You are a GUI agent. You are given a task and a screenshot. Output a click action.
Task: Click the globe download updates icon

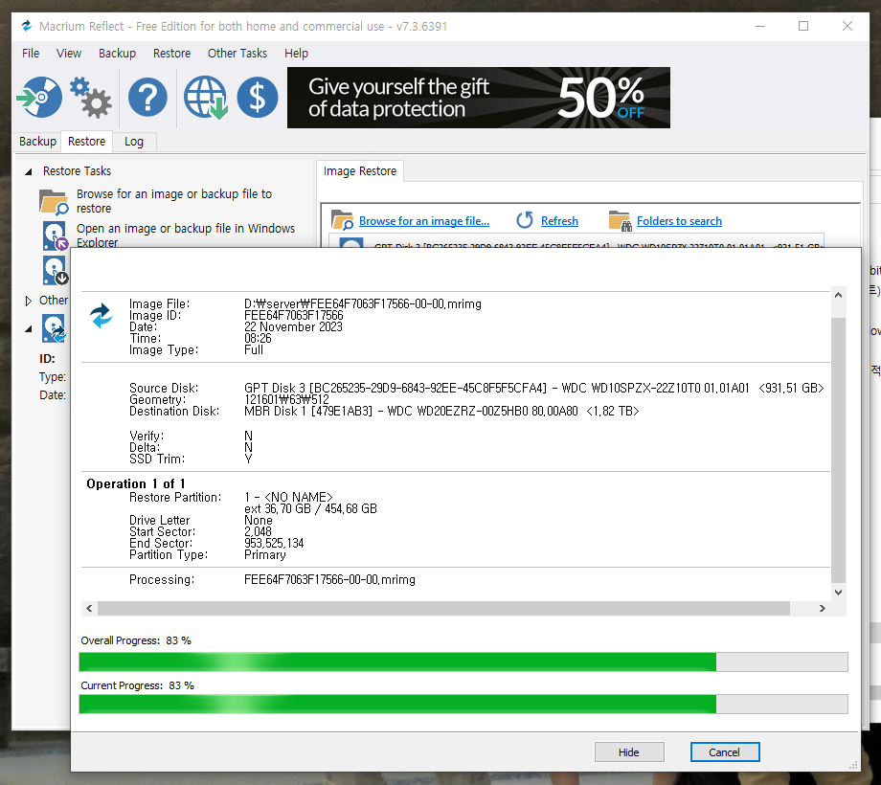(x=206, y=97)
